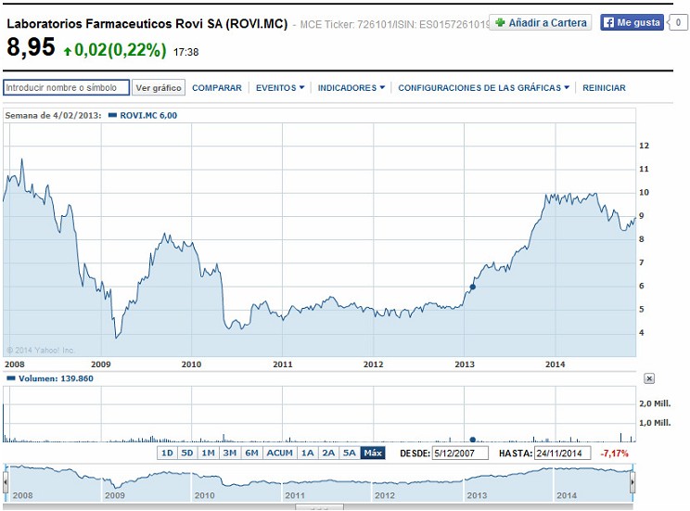Close the Volumen panel with X icon
690x511 pixels.
[649, 378]
